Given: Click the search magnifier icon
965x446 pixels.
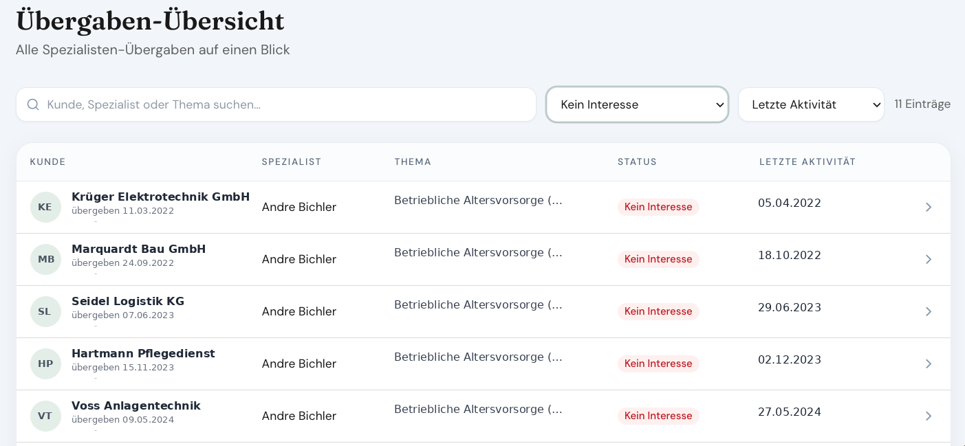Looking at the screenshot, I should tap(33, 104).
